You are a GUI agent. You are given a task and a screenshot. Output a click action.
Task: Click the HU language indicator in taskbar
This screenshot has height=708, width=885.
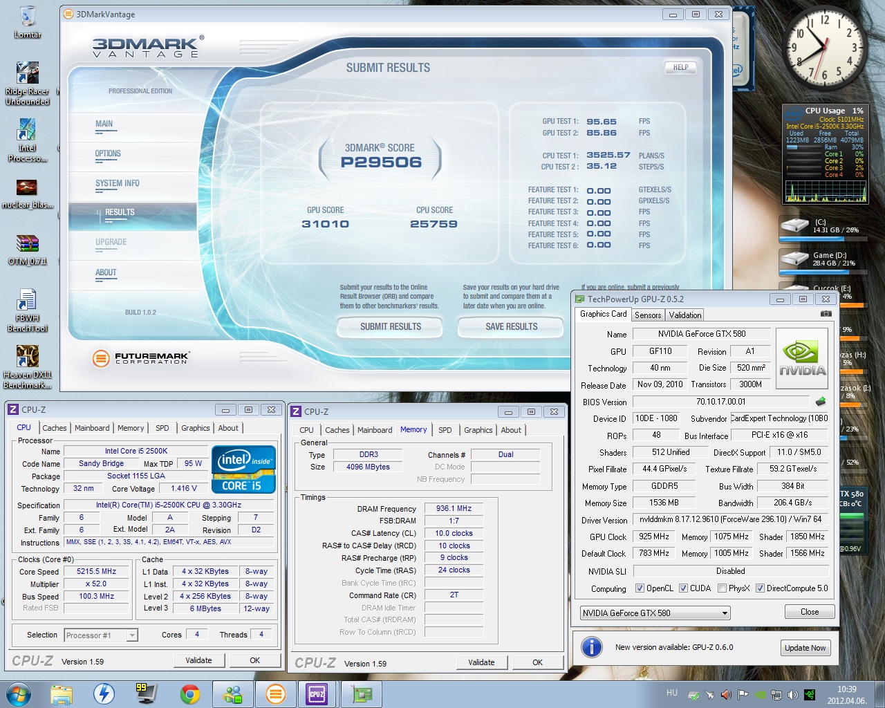pos(672,693)
